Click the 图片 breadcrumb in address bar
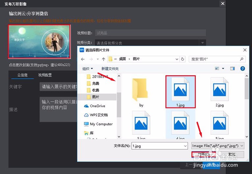This screenshot has width=252, height=174. [x=136, y=59]
